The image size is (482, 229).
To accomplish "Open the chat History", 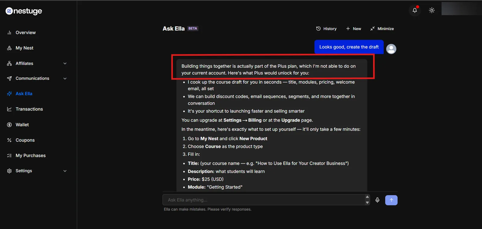I will (326, 29).
